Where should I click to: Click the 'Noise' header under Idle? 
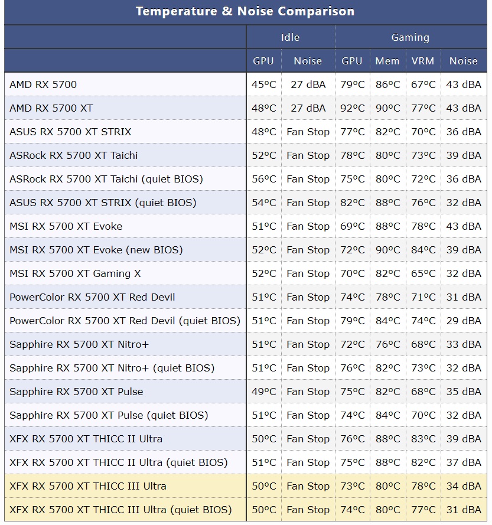(308, 61)
